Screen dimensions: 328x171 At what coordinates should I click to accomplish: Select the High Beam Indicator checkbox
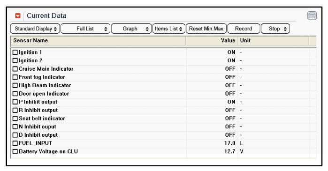click(15, 85)
